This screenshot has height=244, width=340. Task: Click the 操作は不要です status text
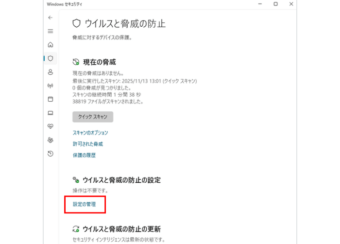tap(90, 191)
